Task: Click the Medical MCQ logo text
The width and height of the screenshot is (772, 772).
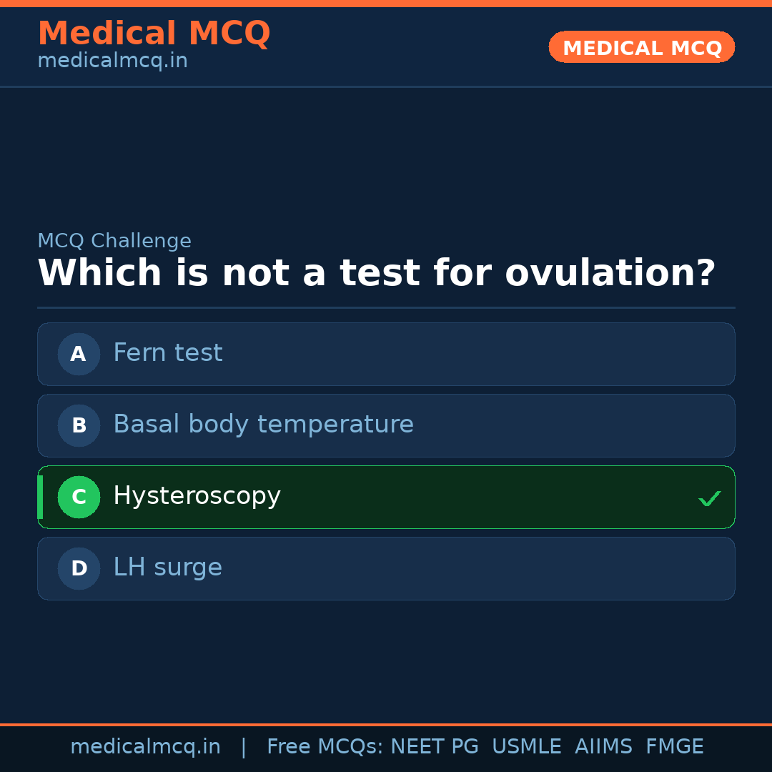Action: [x=154, y=33]
